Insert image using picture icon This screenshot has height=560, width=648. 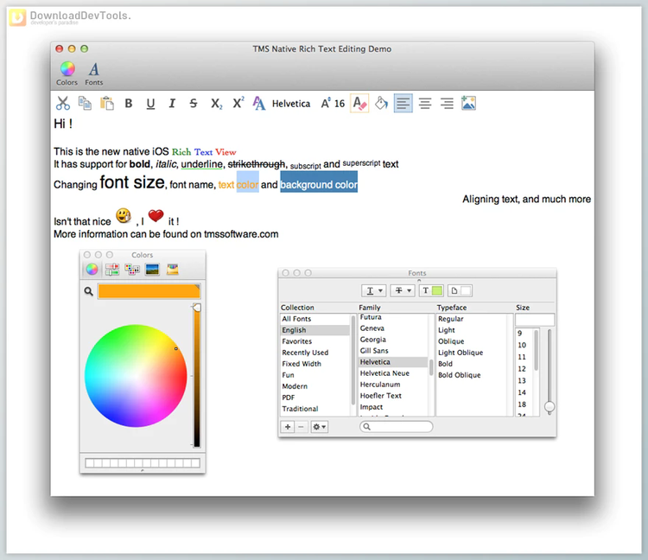[x=468, y=103]
